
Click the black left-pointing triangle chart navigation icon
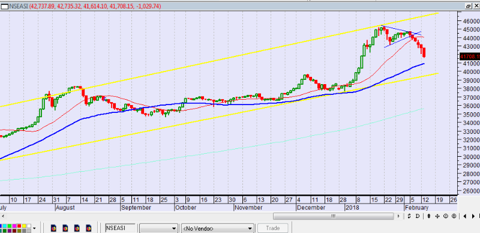(x=464, y=216)
